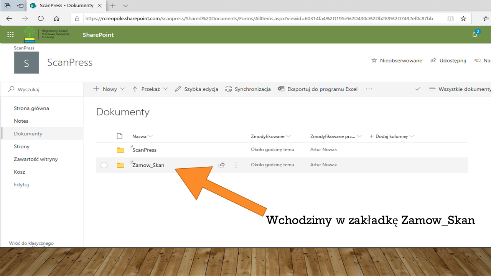Select Zamow_Skan row selection circle

click(104, 165)
